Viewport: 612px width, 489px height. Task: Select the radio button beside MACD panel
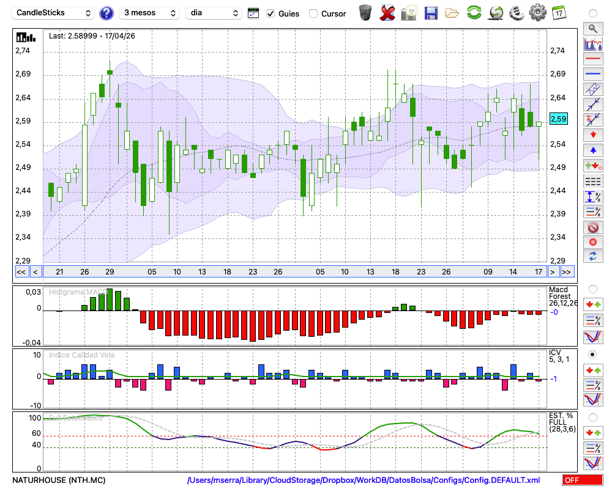point(592,289)
